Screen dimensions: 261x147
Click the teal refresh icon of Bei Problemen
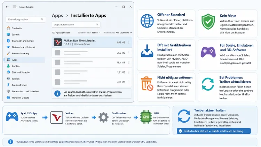[208, 84]
